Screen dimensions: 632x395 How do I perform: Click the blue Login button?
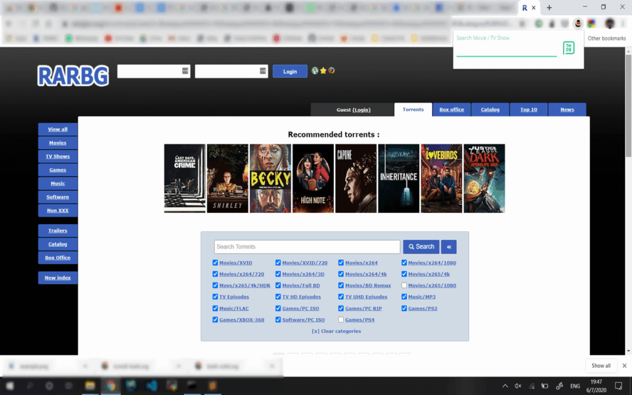click(290, 72)
